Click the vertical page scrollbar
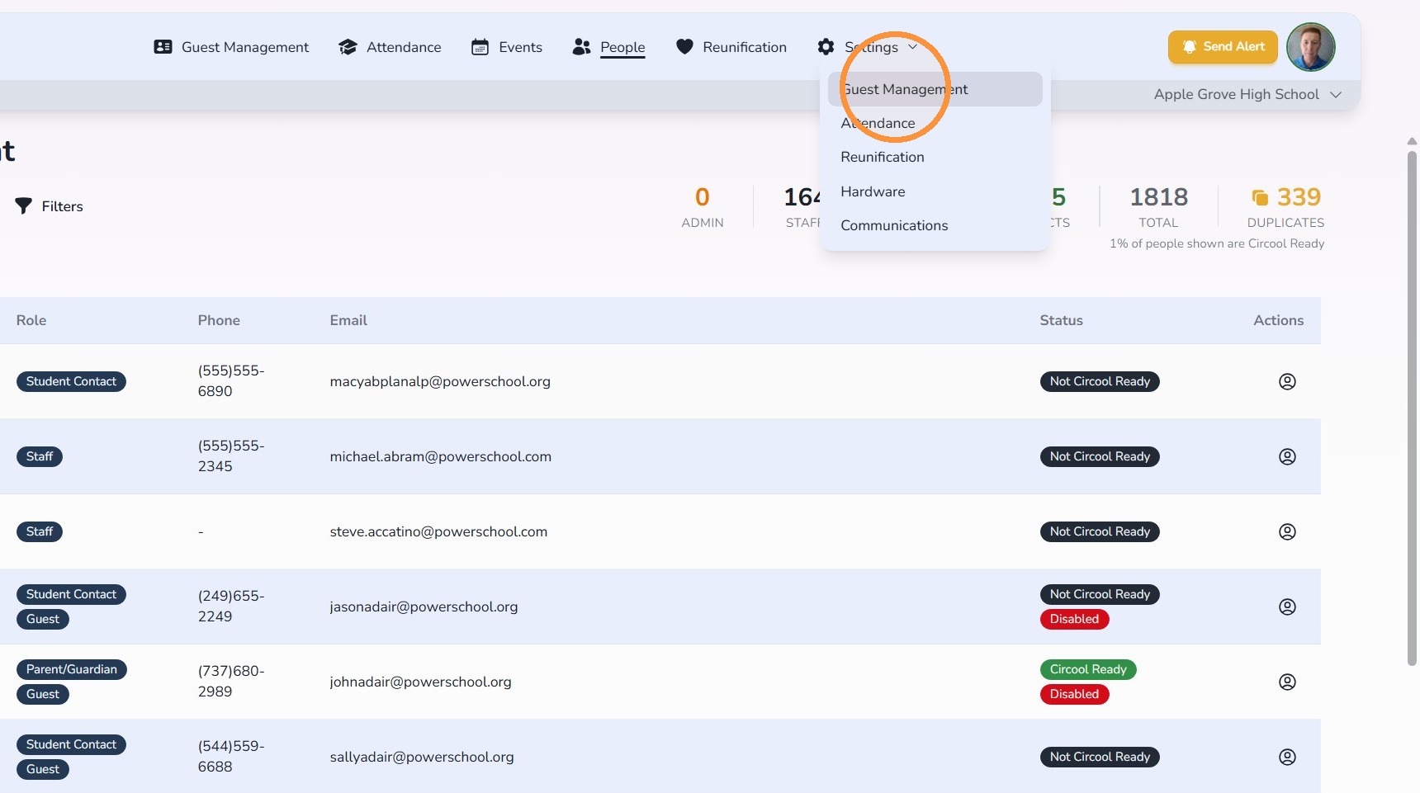1420x793 pixels. click(x=1412, y=408)
